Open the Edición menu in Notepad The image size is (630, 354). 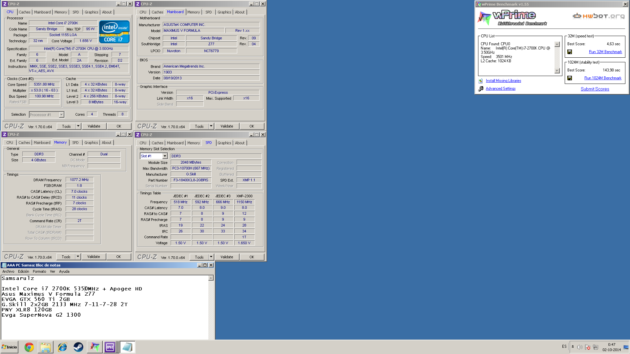point(23,271)
